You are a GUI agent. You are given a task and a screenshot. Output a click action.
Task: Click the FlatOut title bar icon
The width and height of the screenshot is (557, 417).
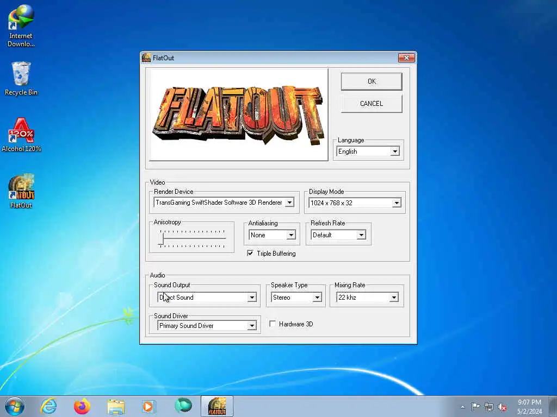146,58
